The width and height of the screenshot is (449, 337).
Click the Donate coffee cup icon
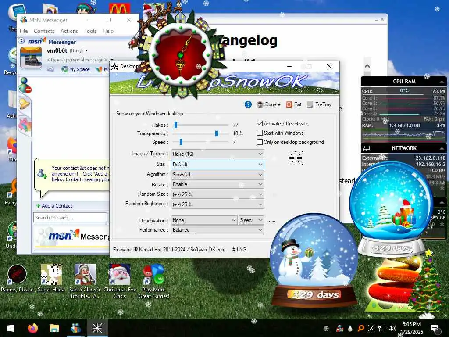point(260,104)
